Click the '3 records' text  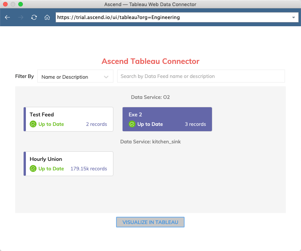tap(196, 124)
